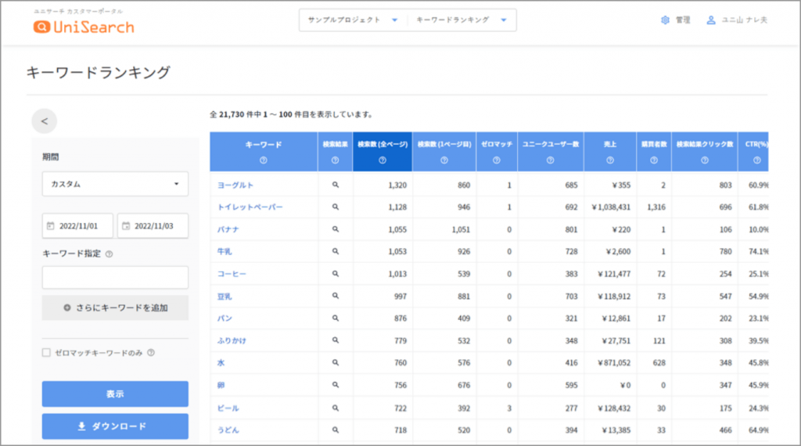The image size is (801, 446).
Task: Enable ゼロマッチキーワードのみ checkbox
Action: (x=46, y=353)
